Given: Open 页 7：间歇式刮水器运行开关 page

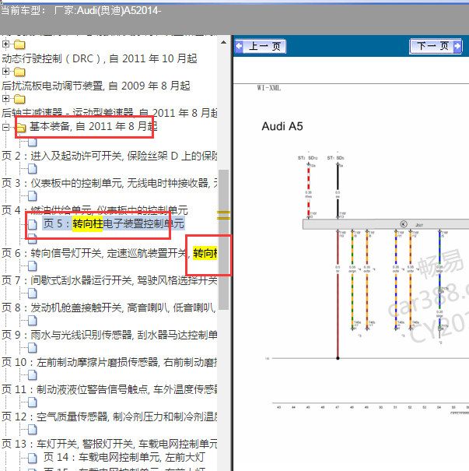Looking at the screenshot, I should (110, 280).
